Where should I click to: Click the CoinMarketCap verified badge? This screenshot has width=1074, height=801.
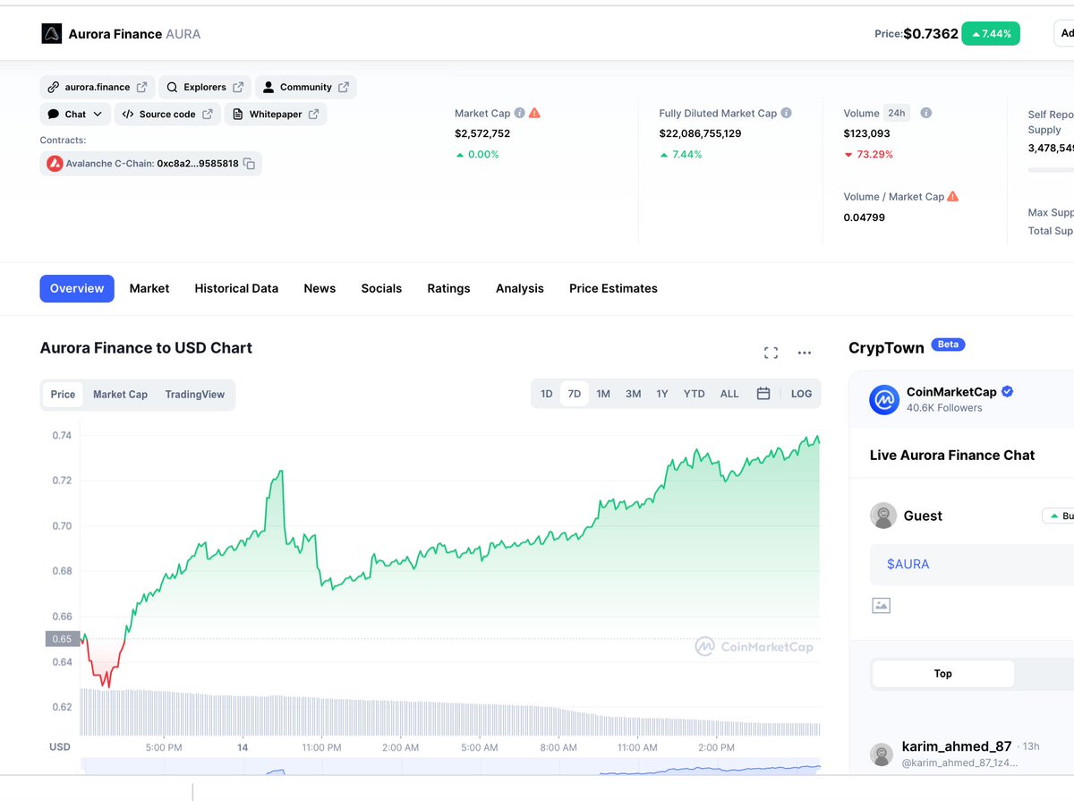tap(1007, 392)
